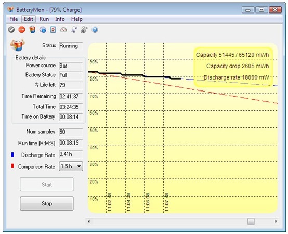Viewport: 288px width, 234px height.
Task: Maximize the BatteryMon window
Action: 261,10
